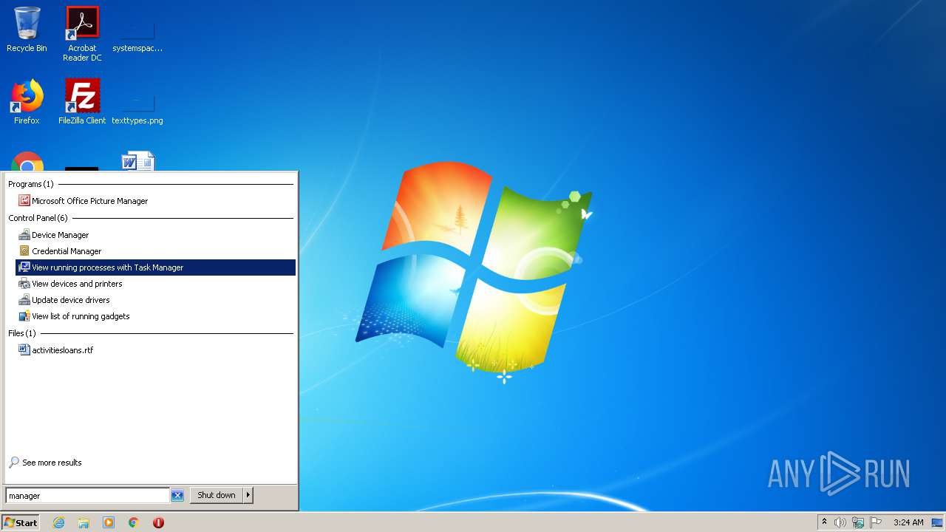Open Acrobat Reader DC desktop shortcut
This screenshot has height=532, width=946.
(x=82, y=34)
